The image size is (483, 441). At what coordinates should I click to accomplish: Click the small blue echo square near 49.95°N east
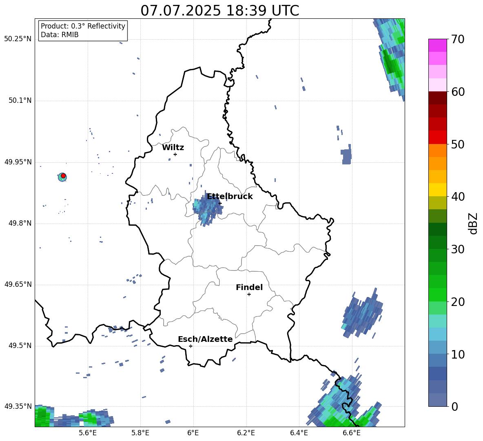346,156
